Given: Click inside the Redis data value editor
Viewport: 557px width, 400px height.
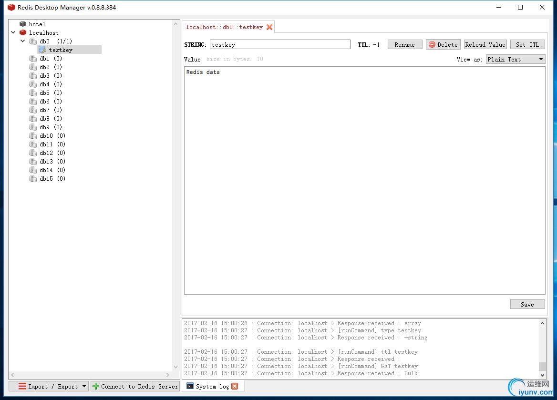Looking at the screenshot, I should [364, 181].
